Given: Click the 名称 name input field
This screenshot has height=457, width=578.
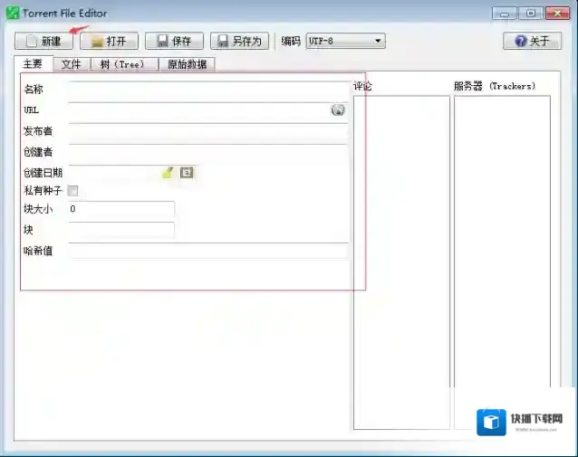Looking at the screenshot, I should coord(207,90).
